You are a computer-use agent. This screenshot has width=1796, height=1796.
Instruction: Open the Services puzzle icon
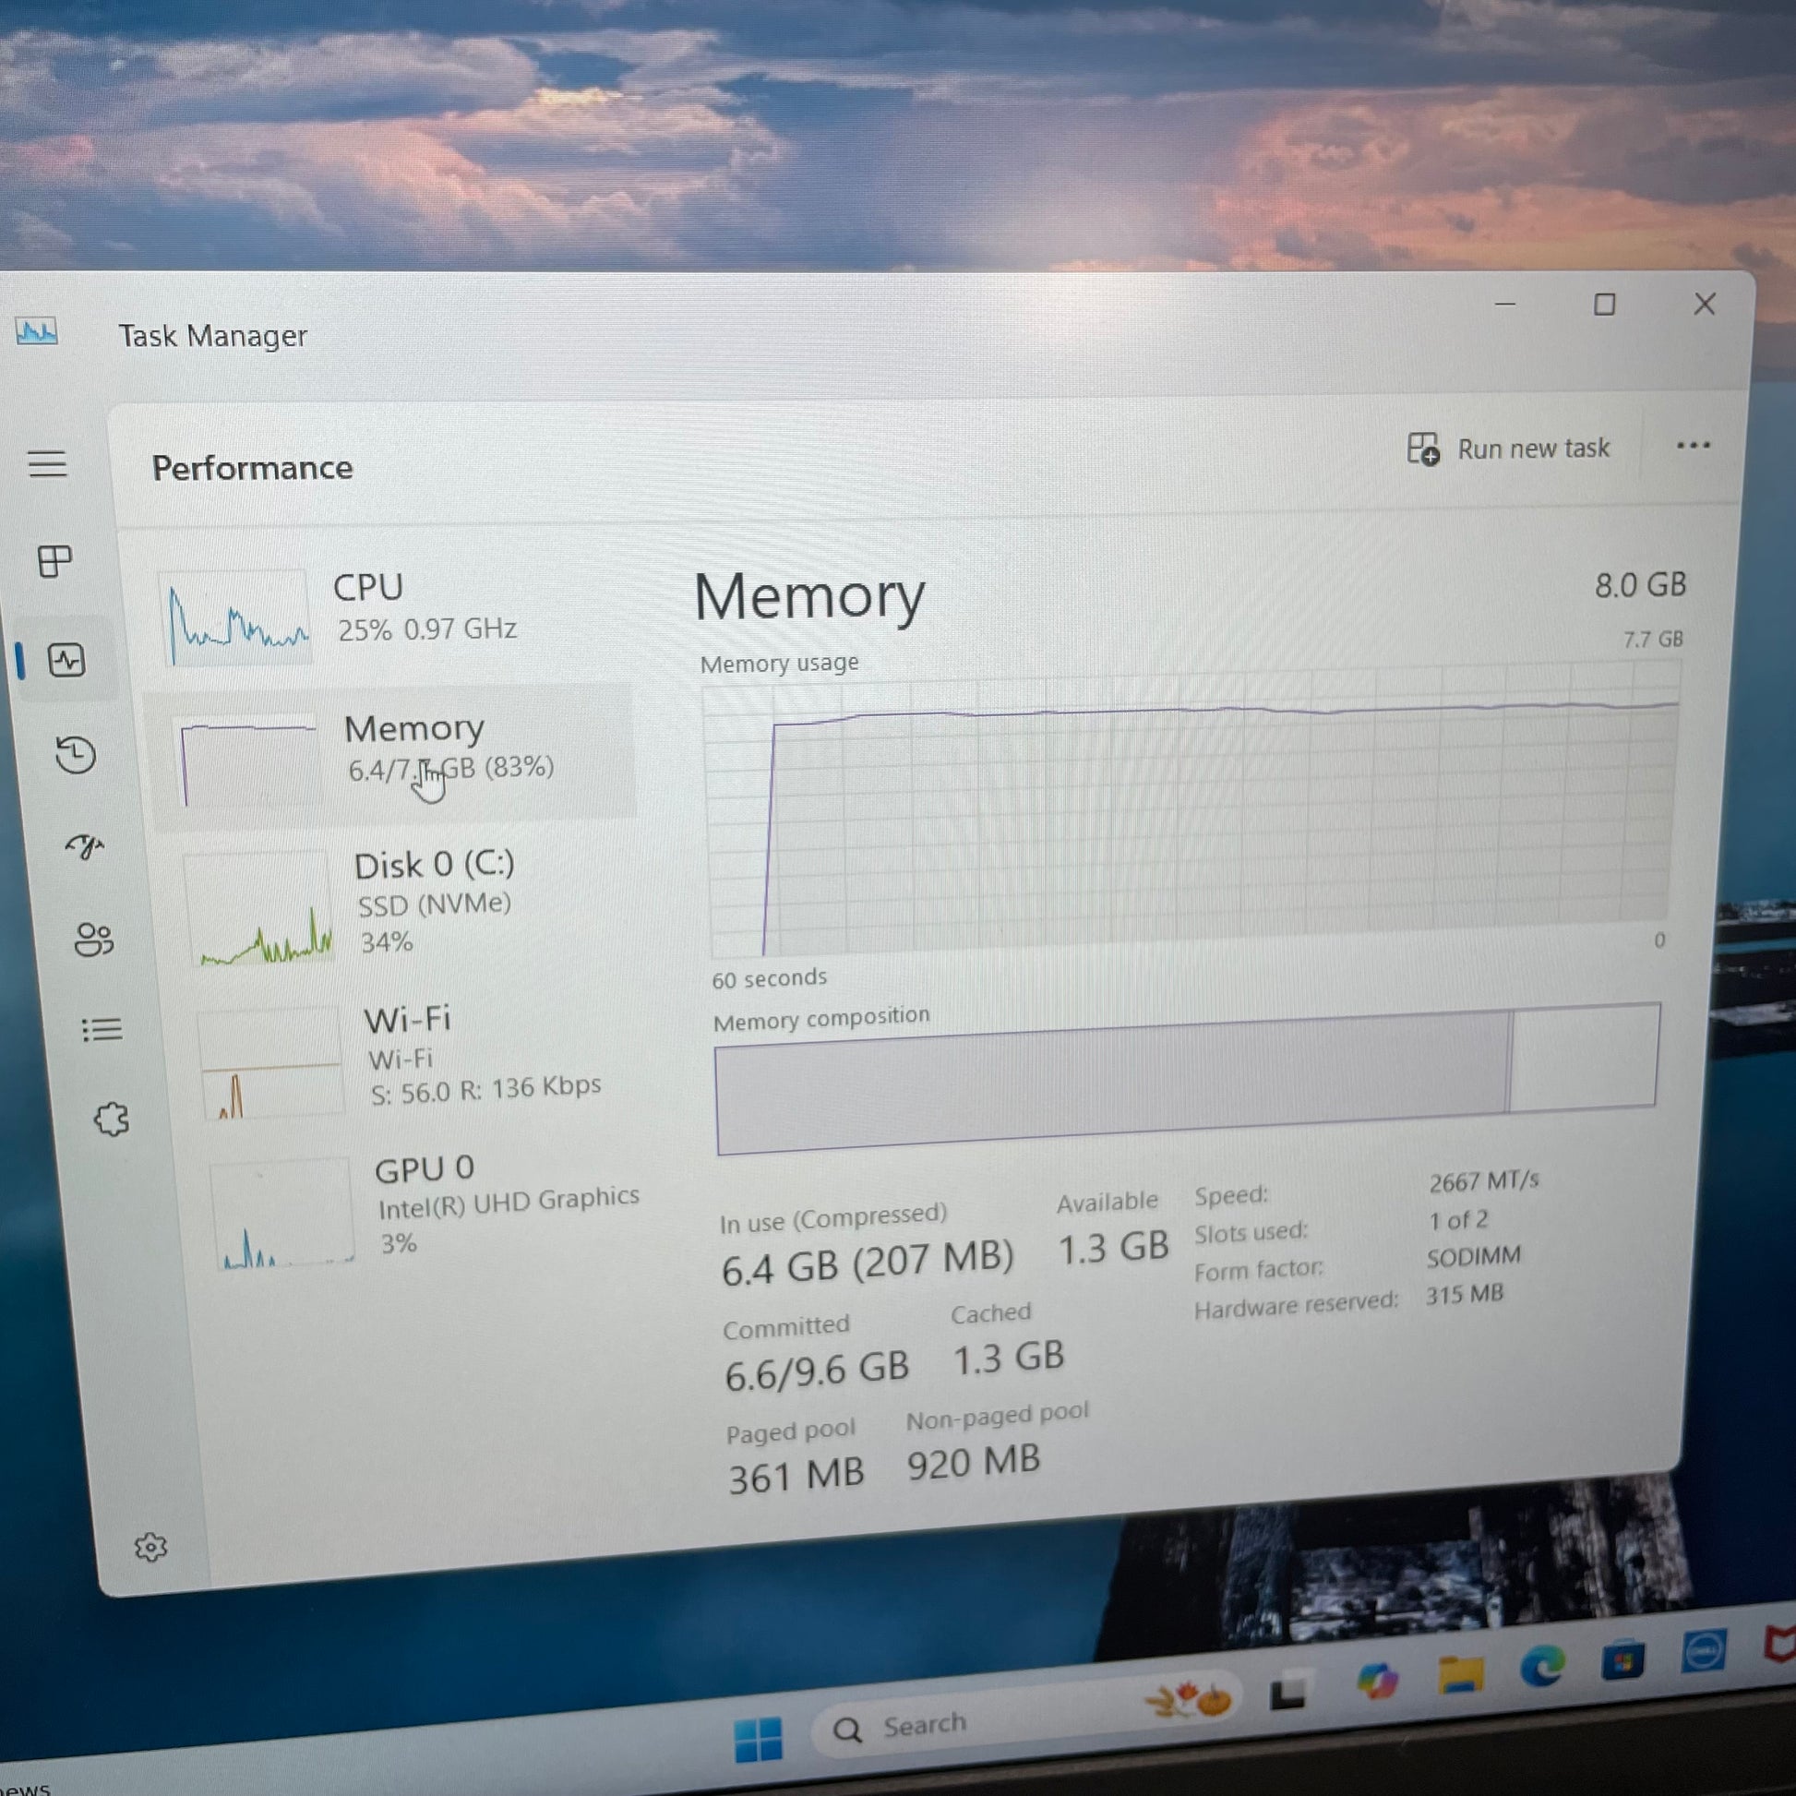tap(112, 1120)
